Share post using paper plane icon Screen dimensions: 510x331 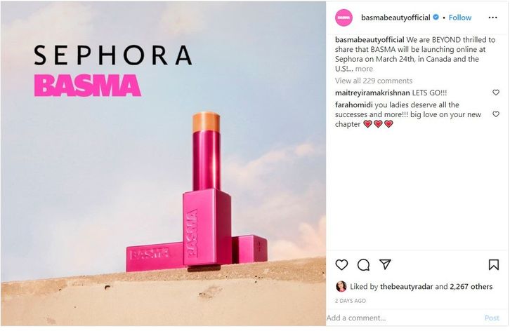click(x=385, y=264)
